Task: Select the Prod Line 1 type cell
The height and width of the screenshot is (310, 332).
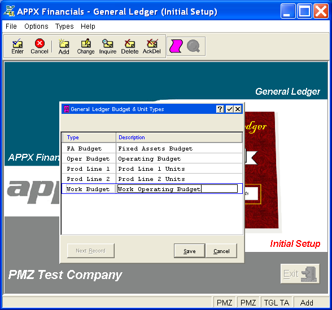Action: click(x=89, y=169)
